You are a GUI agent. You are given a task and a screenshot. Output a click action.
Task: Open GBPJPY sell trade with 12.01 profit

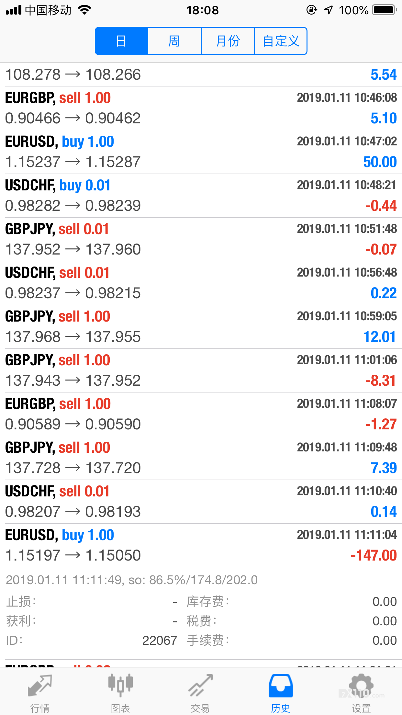(x=201, y=327)
